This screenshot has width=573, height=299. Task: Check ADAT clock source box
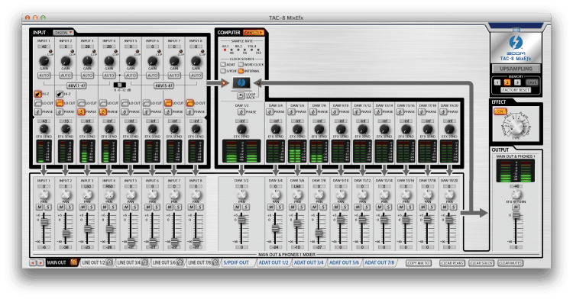pos(223,65)
